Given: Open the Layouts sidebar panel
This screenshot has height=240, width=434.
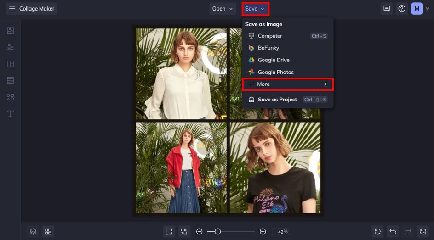Looking at the screenshot, I should [10, 64].
